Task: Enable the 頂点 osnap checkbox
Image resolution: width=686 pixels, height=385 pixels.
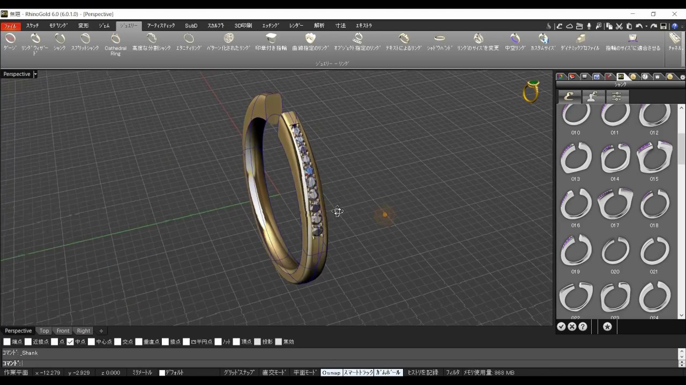Action: 236,342
